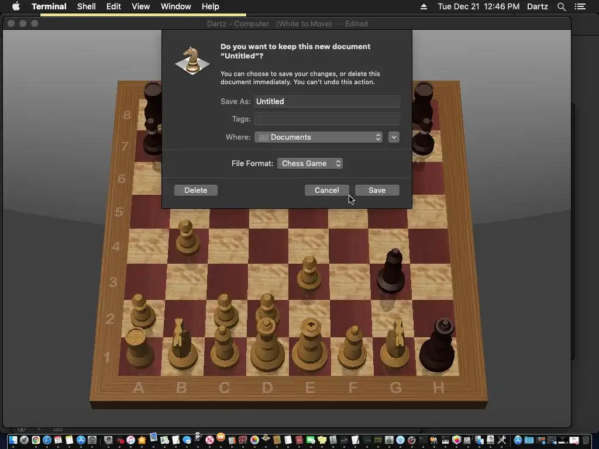Open Notification Center
Image resolution: width=599 pixels, height=449 pixels.
580,6
